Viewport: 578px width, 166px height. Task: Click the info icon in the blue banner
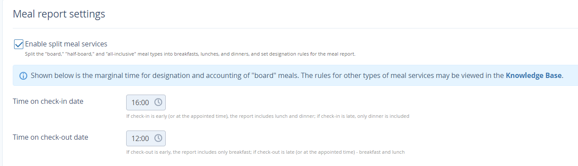coord(24,76)
